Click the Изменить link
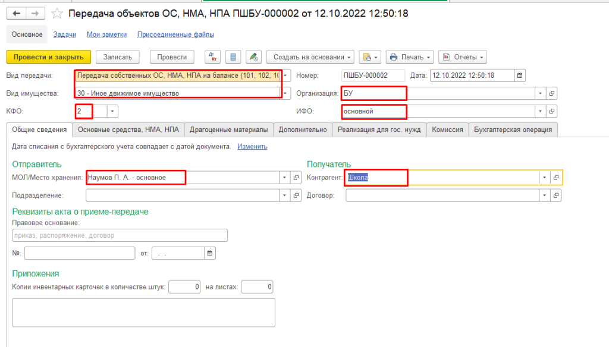This screenshot has height=347, width=609. point(252,146)
